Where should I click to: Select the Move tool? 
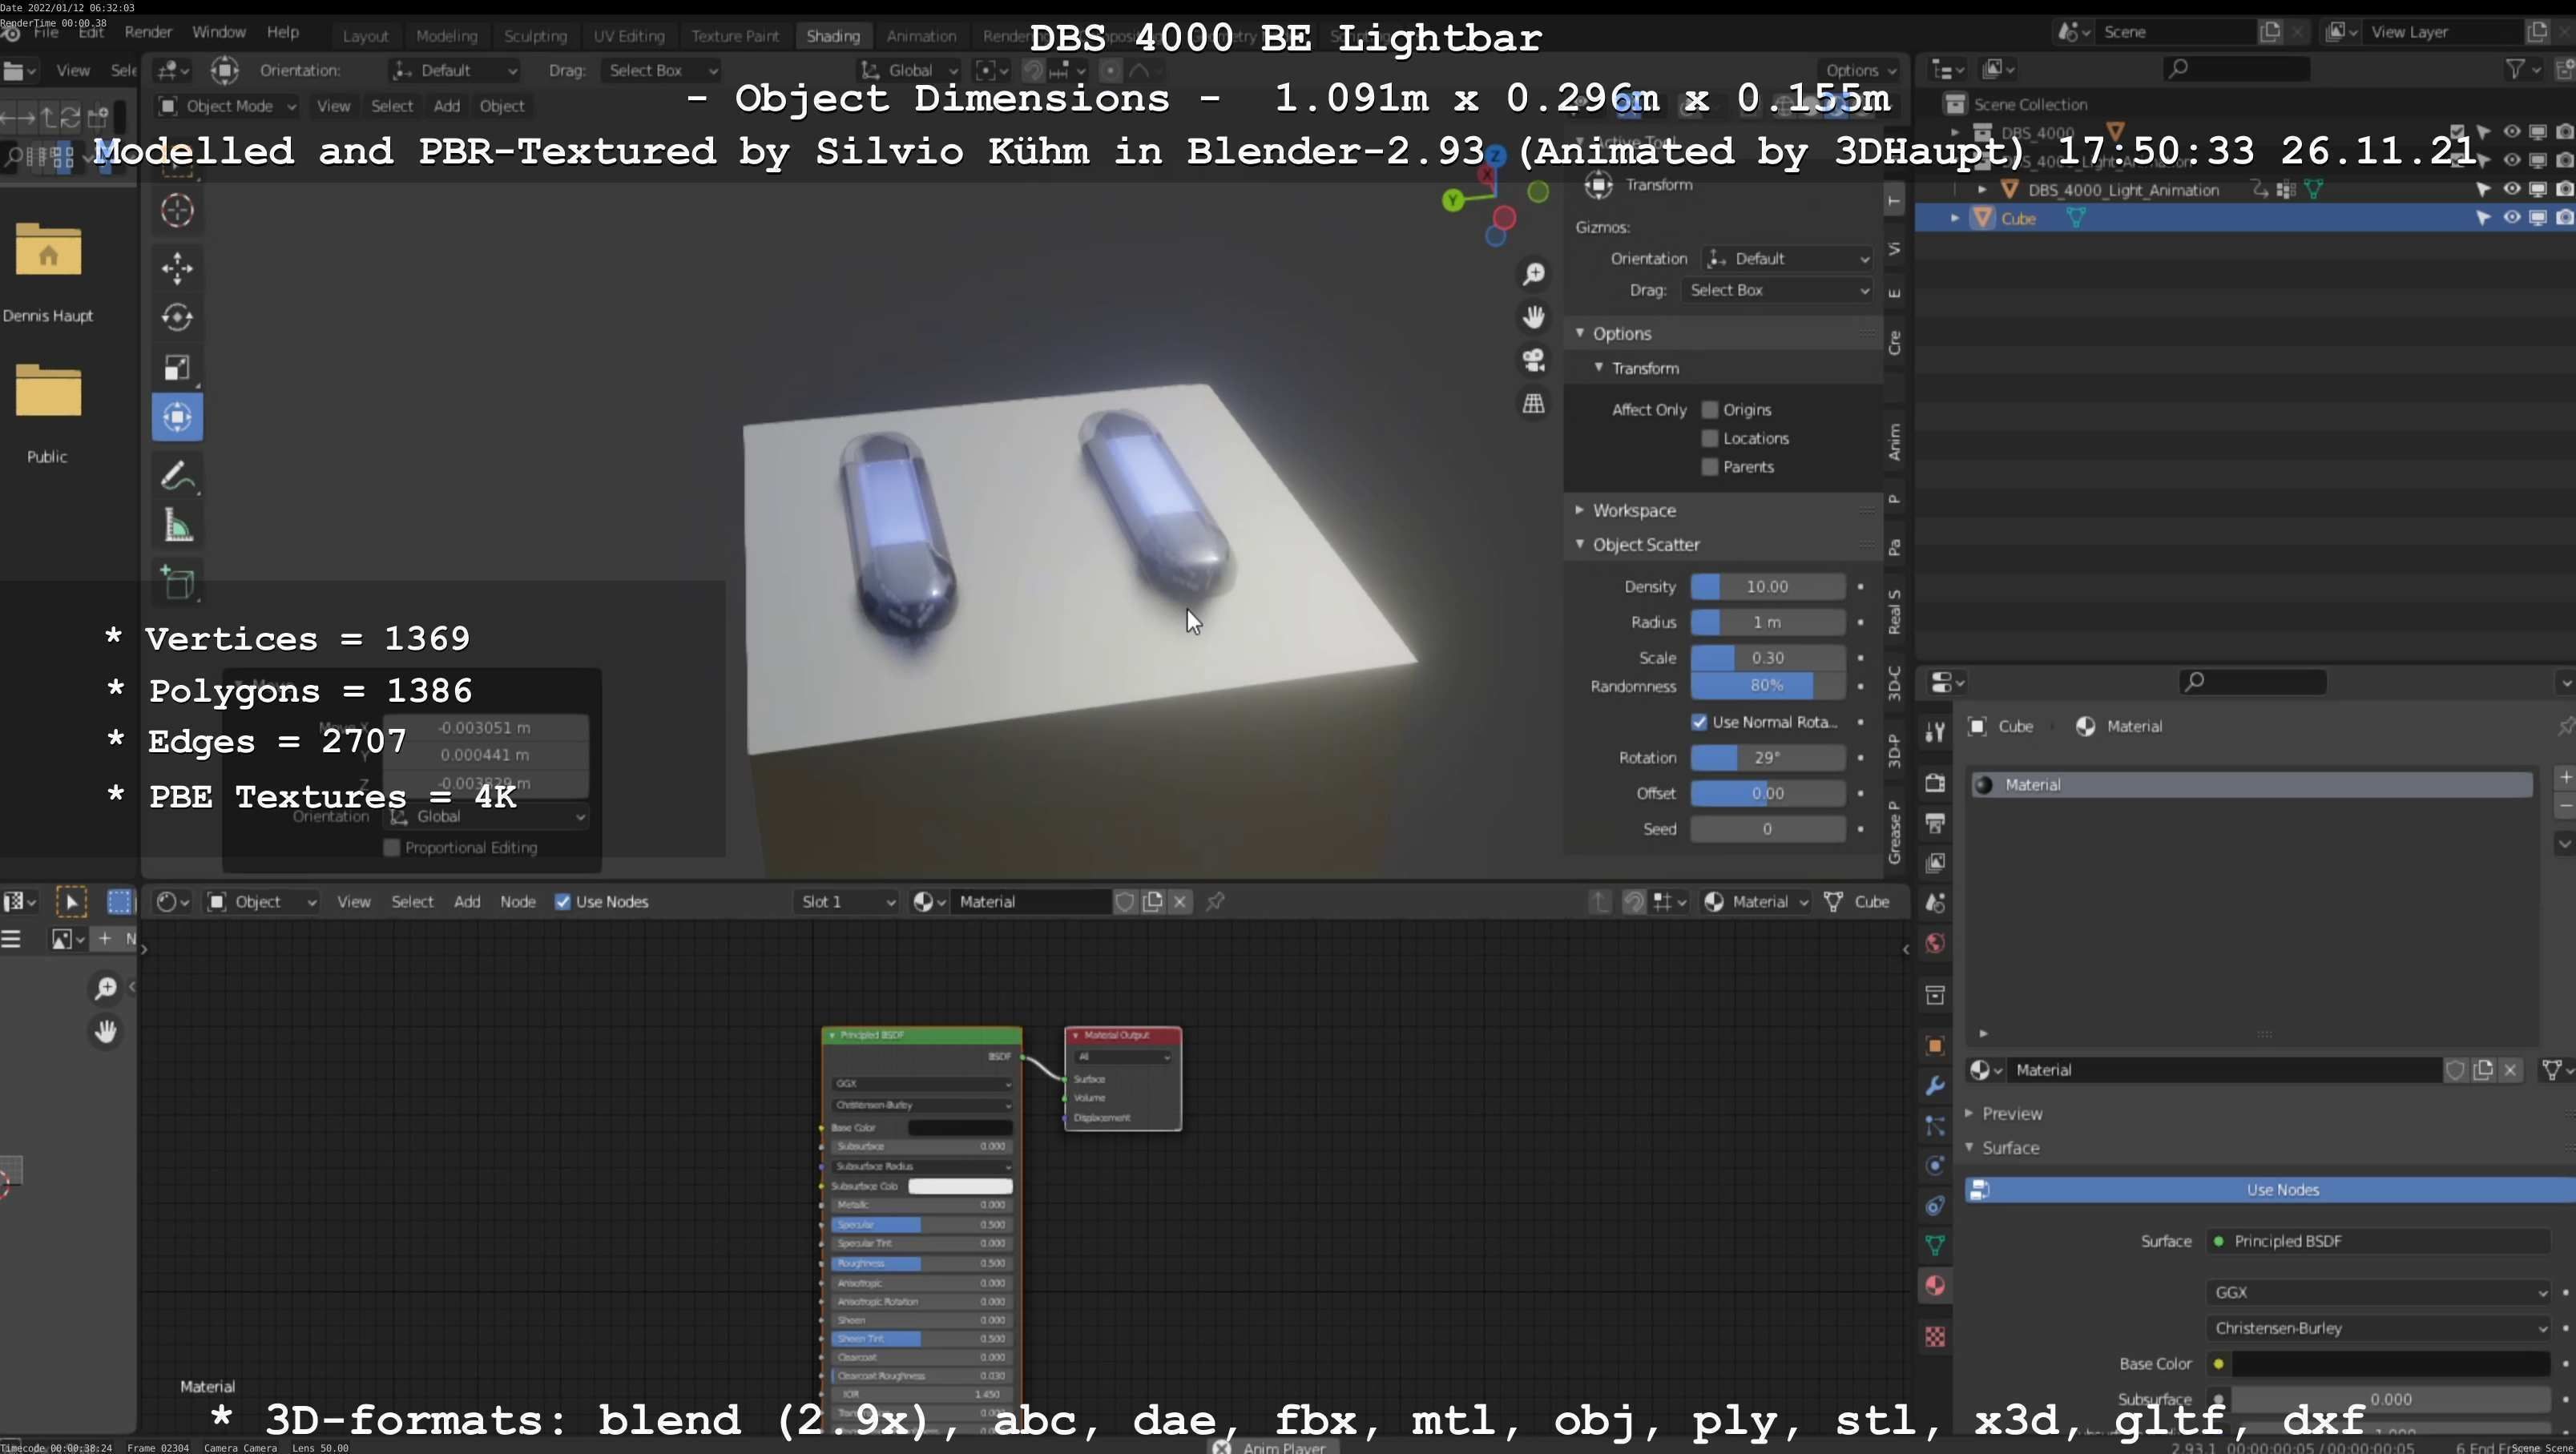tap(177, 268)
